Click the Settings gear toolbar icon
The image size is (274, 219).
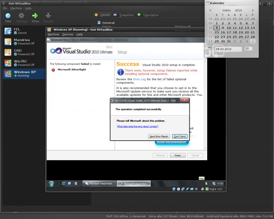22,16
